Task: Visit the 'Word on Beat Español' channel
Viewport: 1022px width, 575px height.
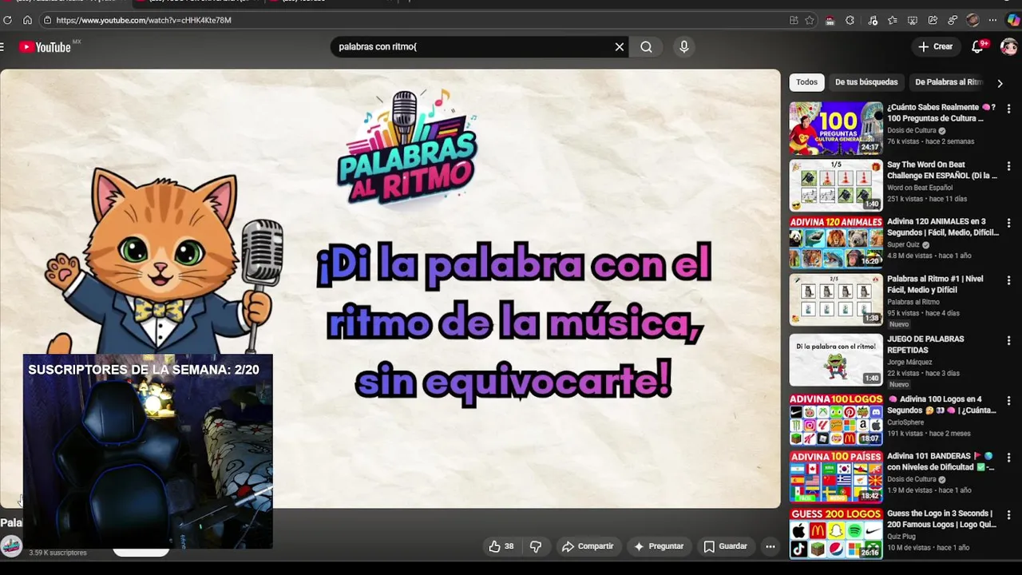Action: (x=920, y=188)
